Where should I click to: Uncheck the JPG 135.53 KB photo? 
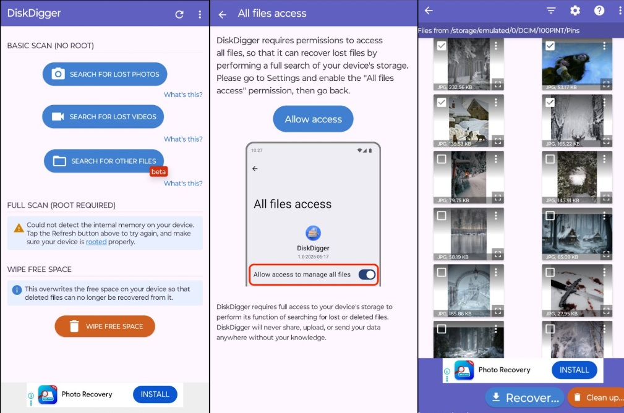pyautogui.click(x=442, y=102)
